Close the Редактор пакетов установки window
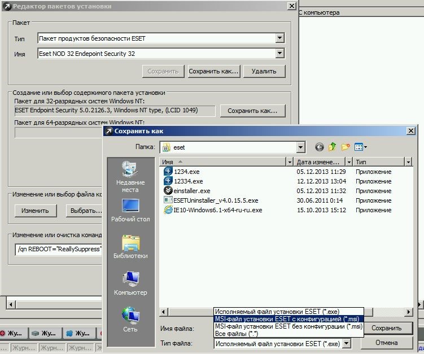This screenshot has width=424, height=354. [292, 6]
